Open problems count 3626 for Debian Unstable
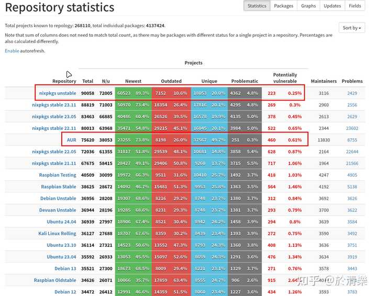Screen dimensions: 377x296 coord(352,199)
